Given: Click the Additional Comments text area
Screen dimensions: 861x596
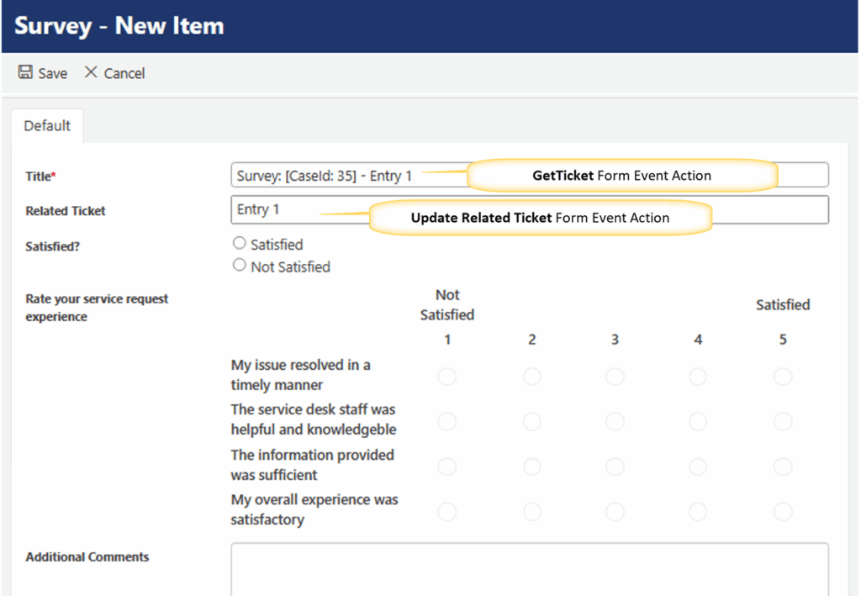Looking at the screenshot, I should [x=530, y=570].
